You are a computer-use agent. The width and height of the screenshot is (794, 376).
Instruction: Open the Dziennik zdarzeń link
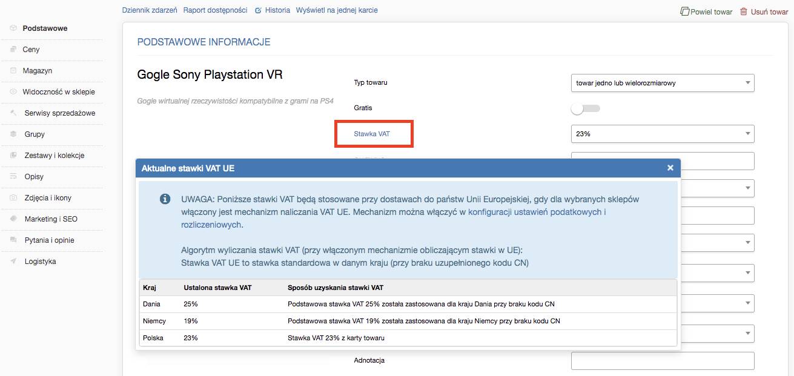[x=150, y=10]
